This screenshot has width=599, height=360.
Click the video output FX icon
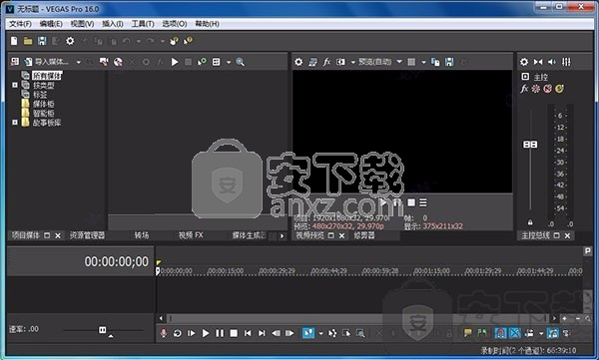coord(326,62)
